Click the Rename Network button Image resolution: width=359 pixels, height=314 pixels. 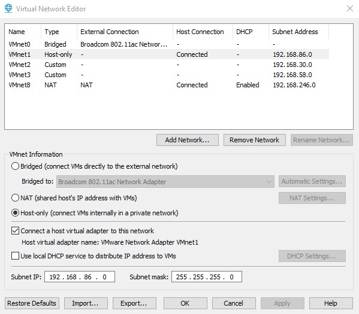321,140
